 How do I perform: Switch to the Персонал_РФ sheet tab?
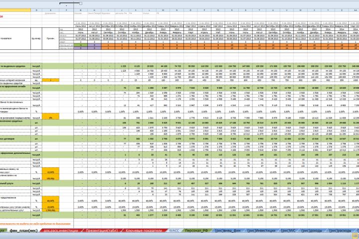click(x=196, y=231)
